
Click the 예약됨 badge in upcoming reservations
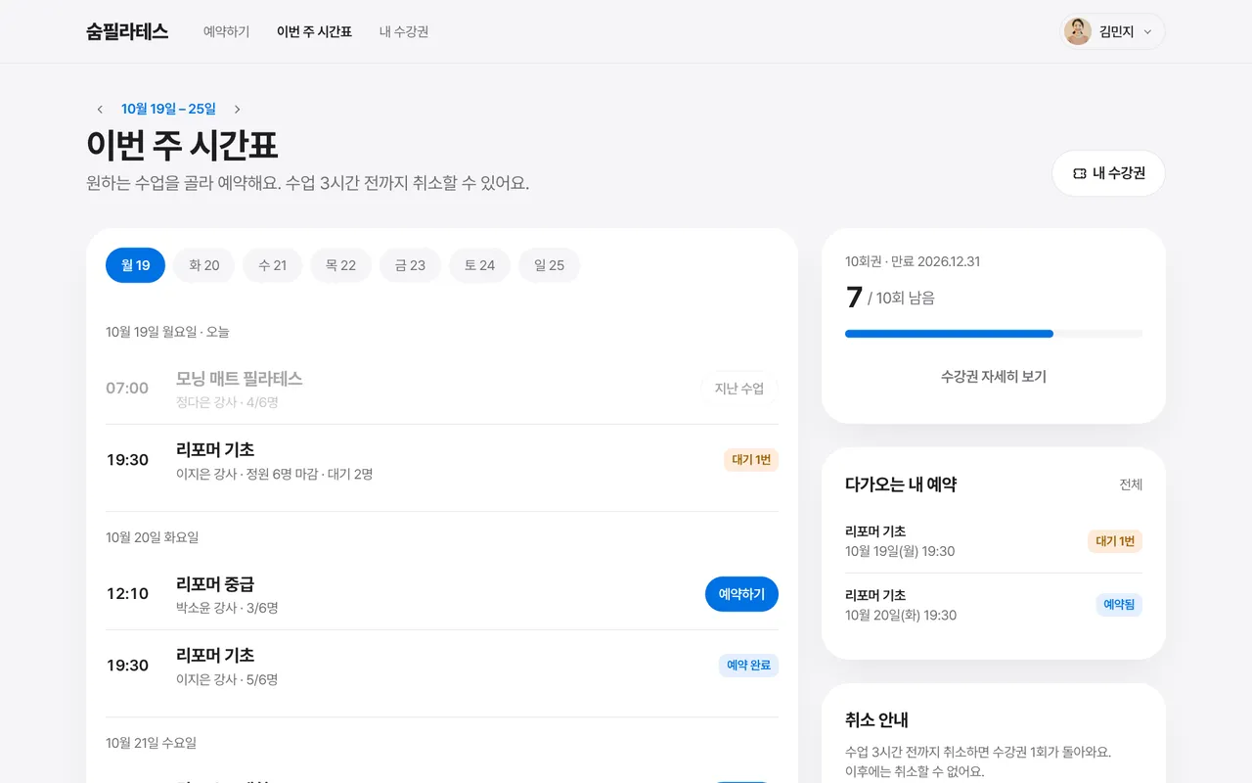1119,605
